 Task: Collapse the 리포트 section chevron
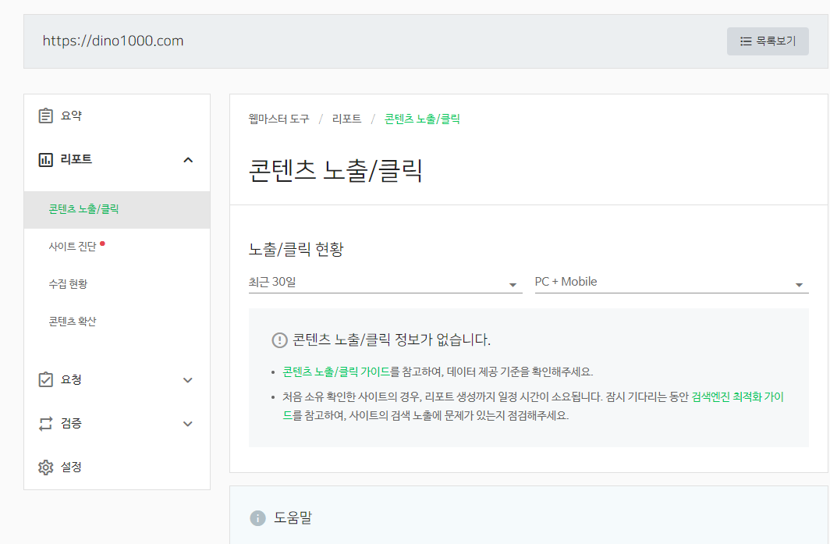coord(187,159)
